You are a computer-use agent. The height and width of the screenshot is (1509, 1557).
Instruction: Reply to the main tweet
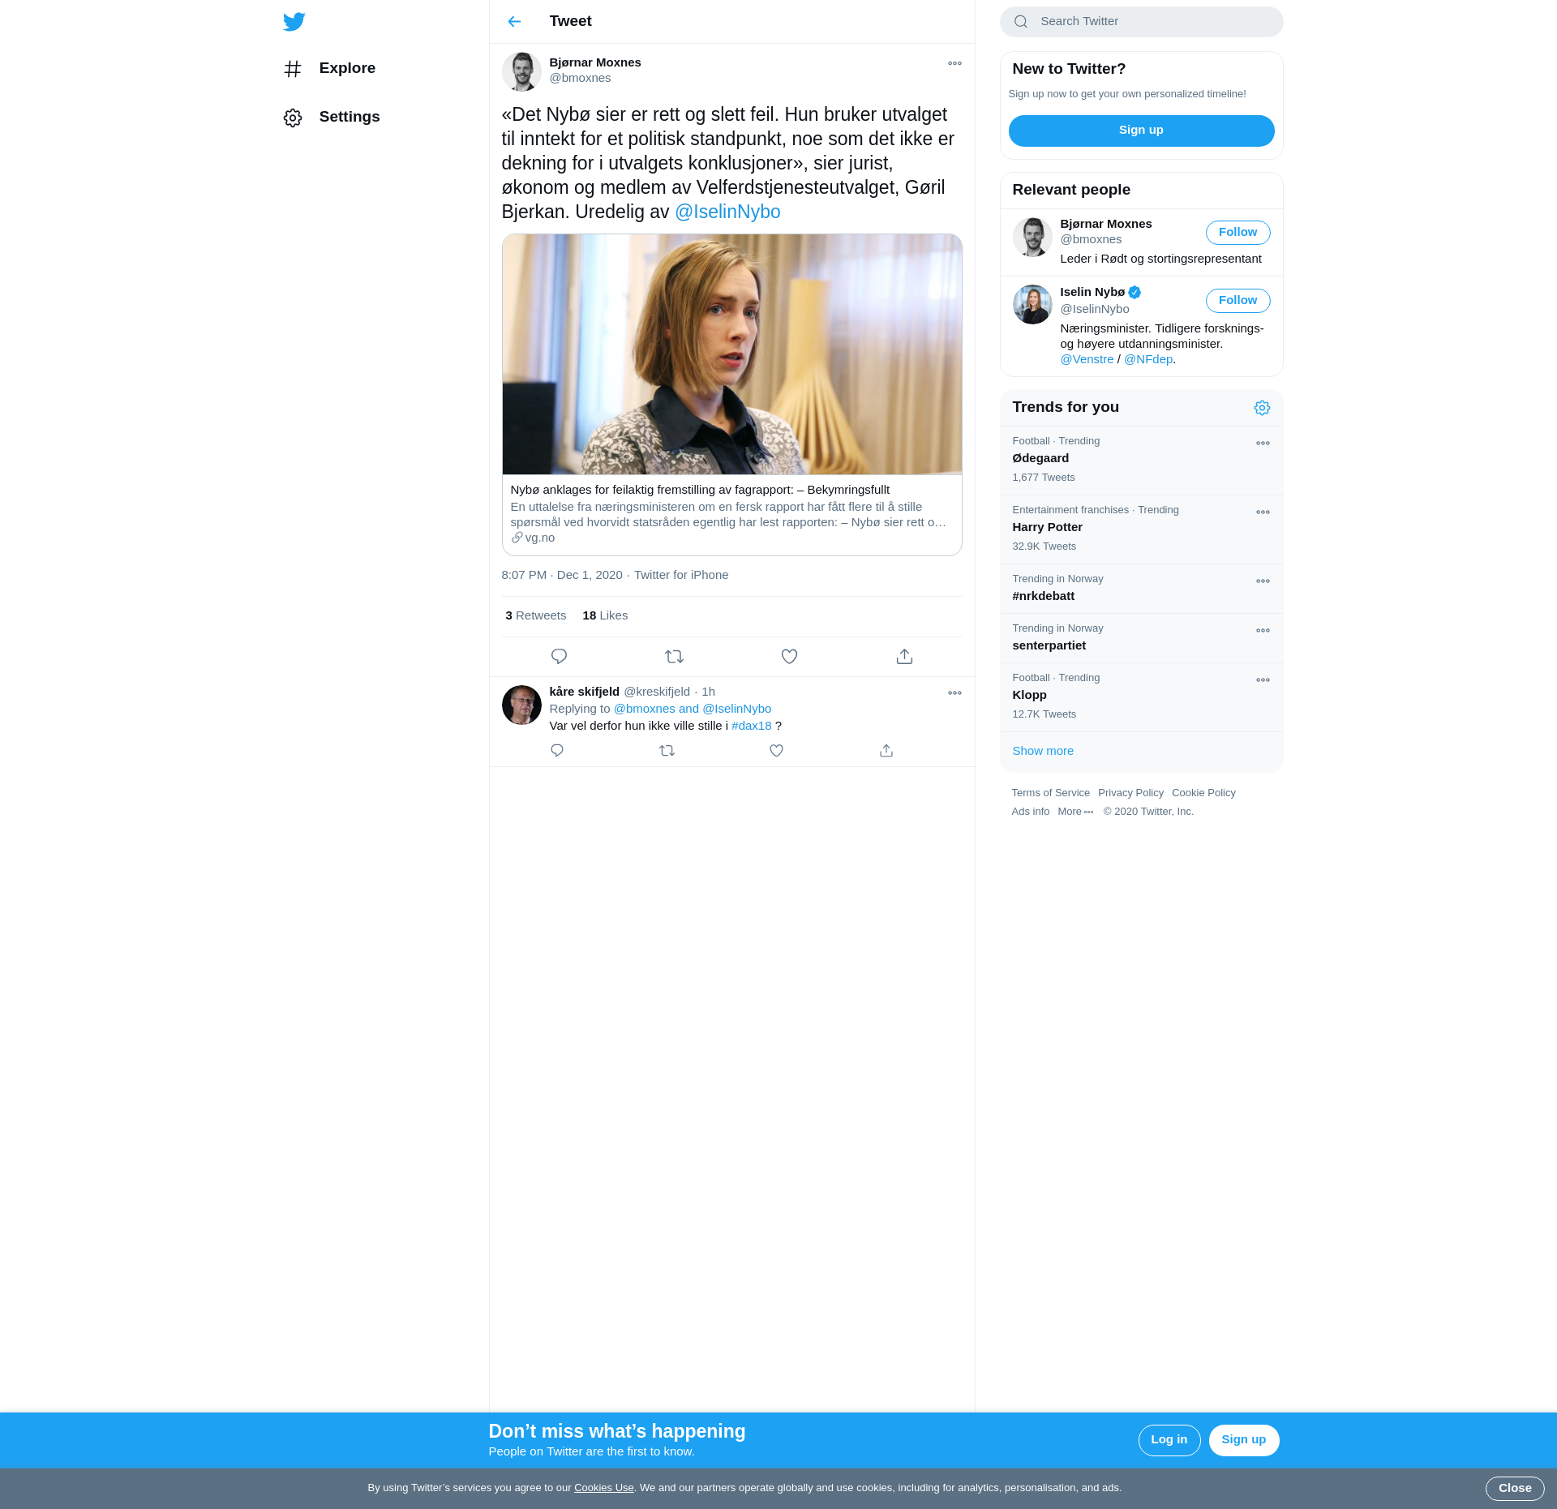tap(559, 657)
